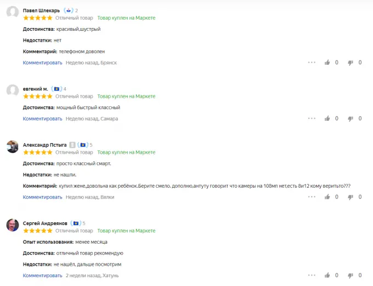
Task: View Сергей Андреянов's profile photo
Action: [13, 225]
